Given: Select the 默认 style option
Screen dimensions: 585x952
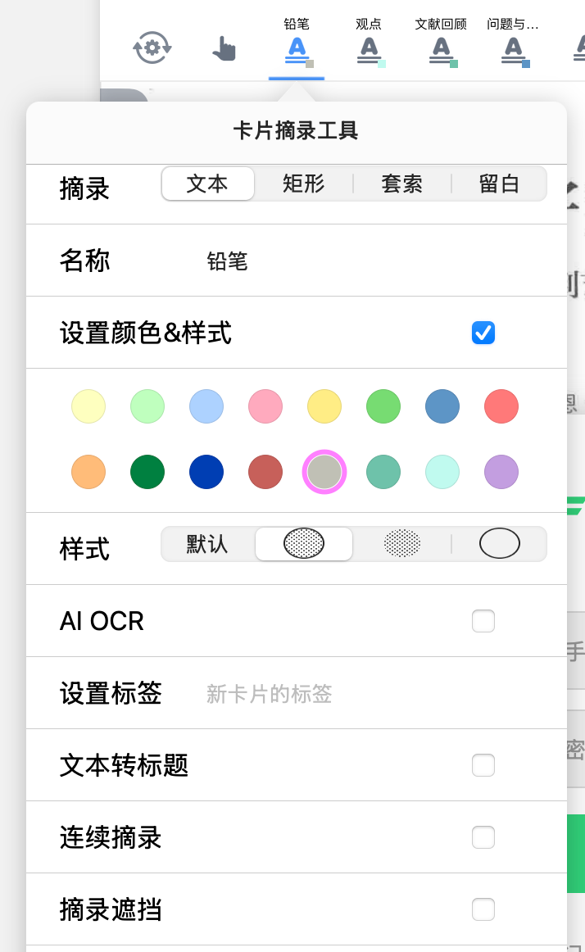Looking at the screenshot, I should pyautogui.click(x=207, y=543).
